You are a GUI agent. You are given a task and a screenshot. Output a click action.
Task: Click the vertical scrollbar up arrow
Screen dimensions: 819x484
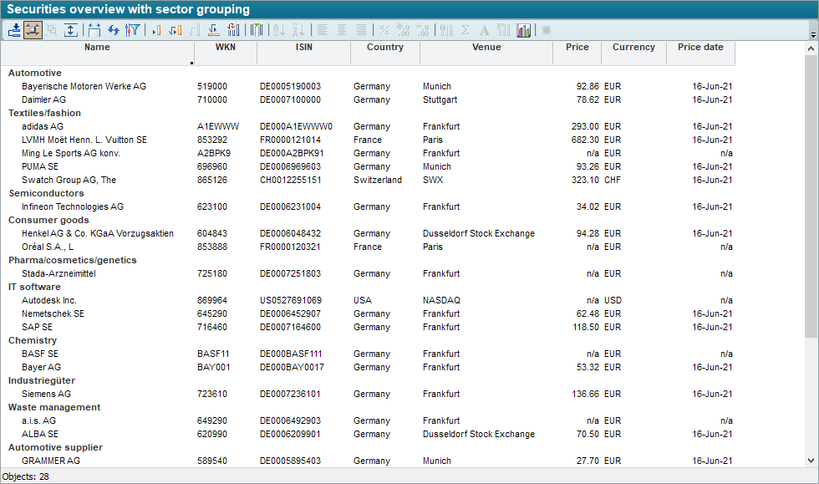(x=811, y=49)
